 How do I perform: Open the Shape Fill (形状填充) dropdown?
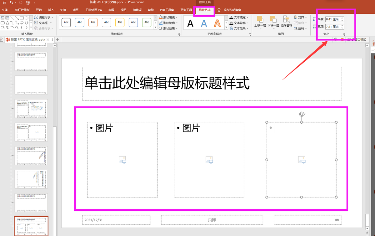coord(168,17)
